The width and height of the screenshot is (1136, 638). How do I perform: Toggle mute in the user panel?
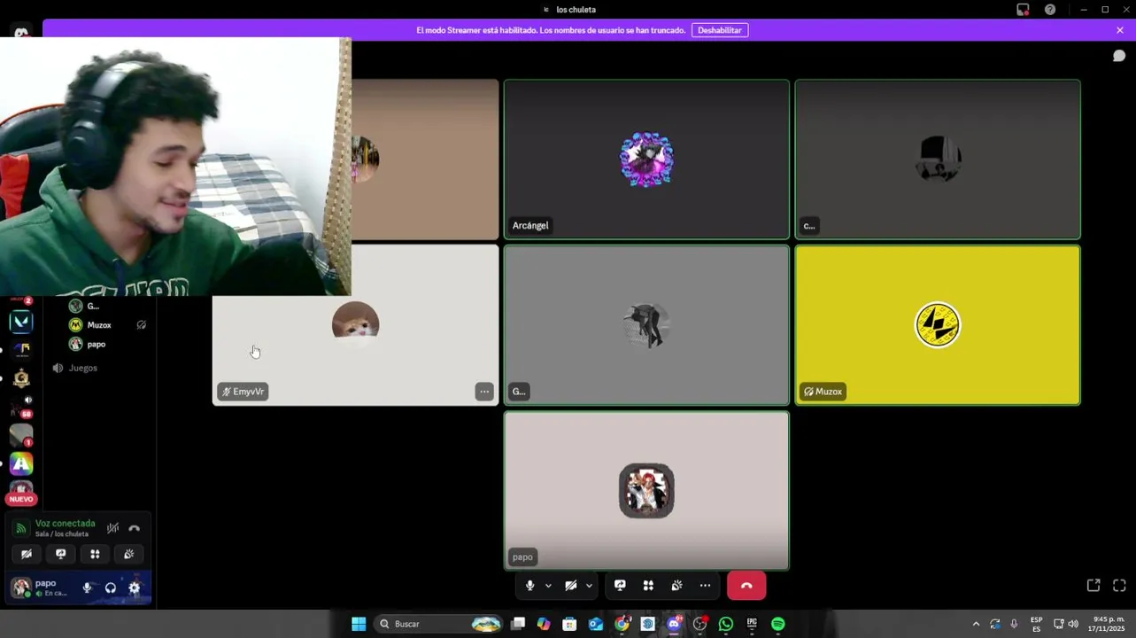[87, 587]
